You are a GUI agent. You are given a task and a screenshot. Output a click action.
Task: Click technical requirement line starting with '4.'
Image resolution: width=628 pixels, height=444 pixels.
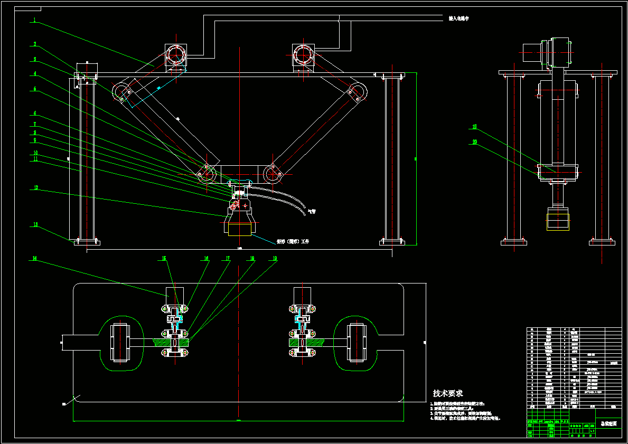click(x=465, y=418)
